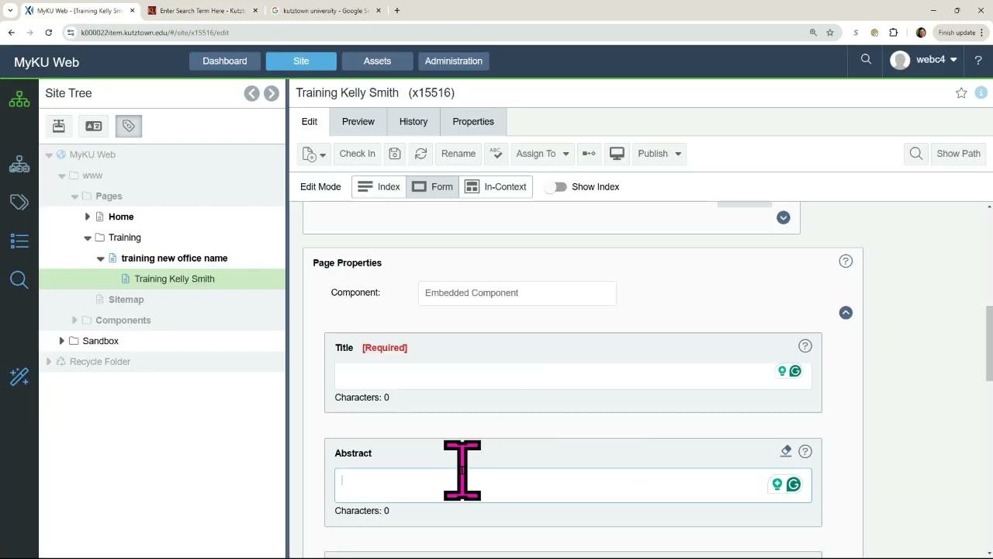Open the Assets section

pyautogui.click(x=377, y=61)
